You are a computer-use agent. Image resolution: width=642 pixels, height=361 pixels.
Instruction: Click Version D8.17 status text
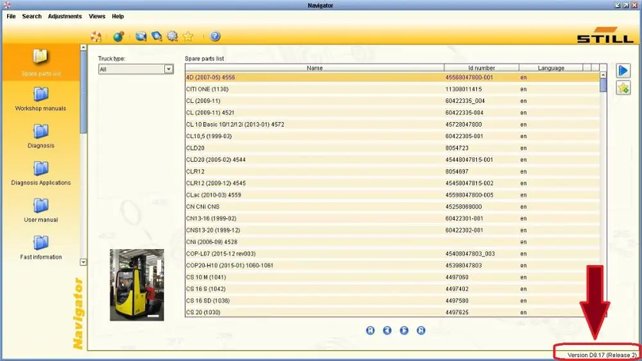[x=602, y=355]
